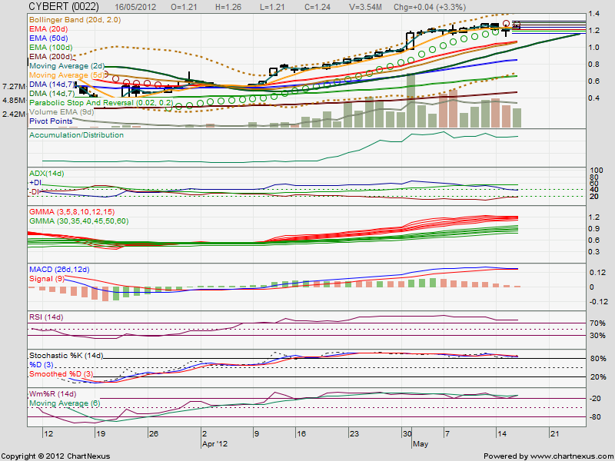The image size is (615, 461).
Task: Select the Pivot Points legend entry
Action: coord(51,121)
